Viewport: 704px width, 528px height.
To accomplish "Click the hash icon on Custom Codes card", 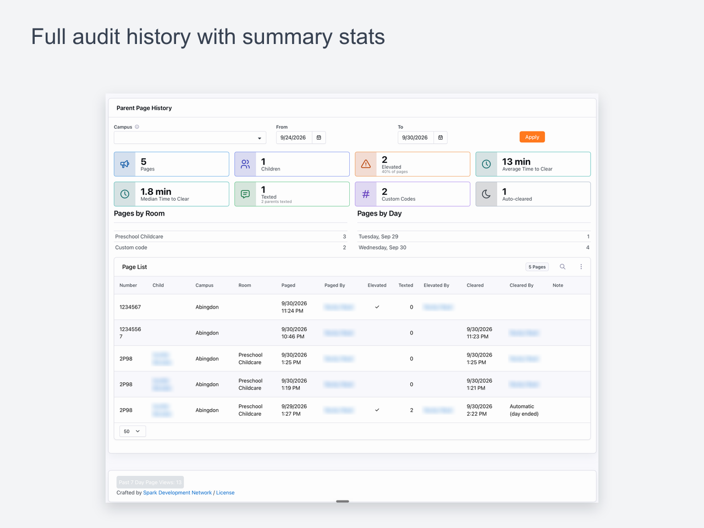I will point(366,194).
